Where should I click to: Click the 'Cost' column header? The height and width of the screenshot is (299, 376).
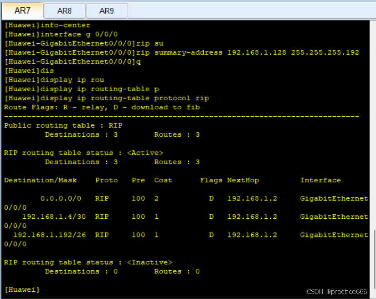click(163, 180)
